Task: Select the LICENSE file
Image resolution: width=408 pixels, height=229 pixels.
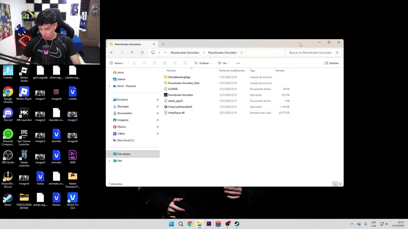Action: tap(173, 89)
